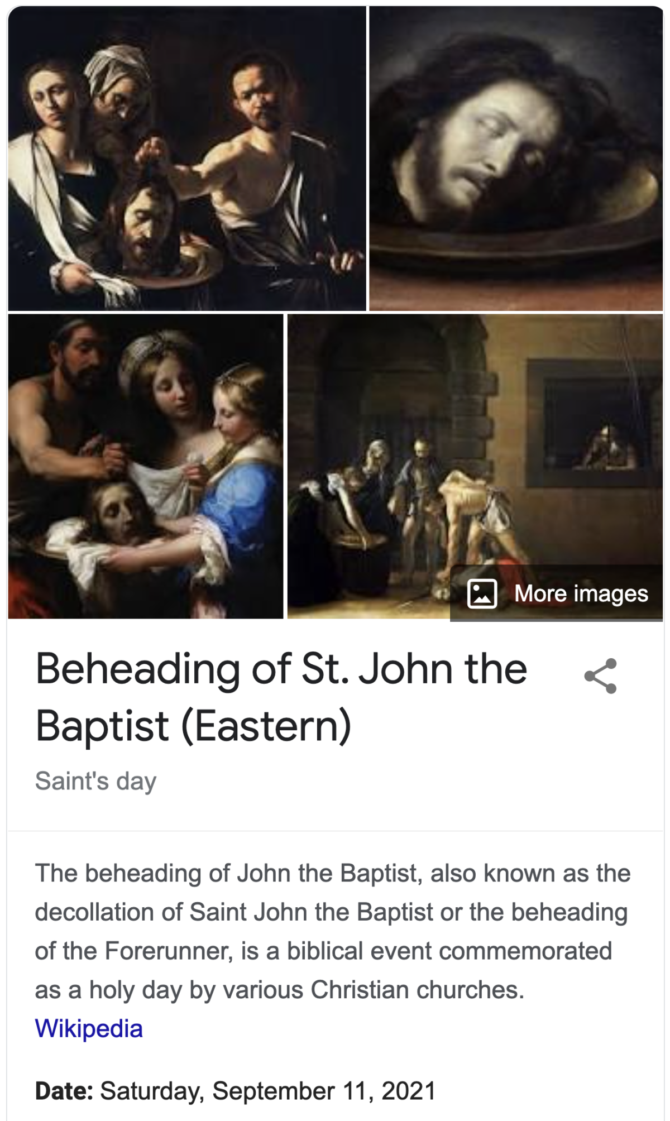Screen dimensions: 670x1121
Task: Open the prison courtyard beheading painting
Action: tap(475, 466)
